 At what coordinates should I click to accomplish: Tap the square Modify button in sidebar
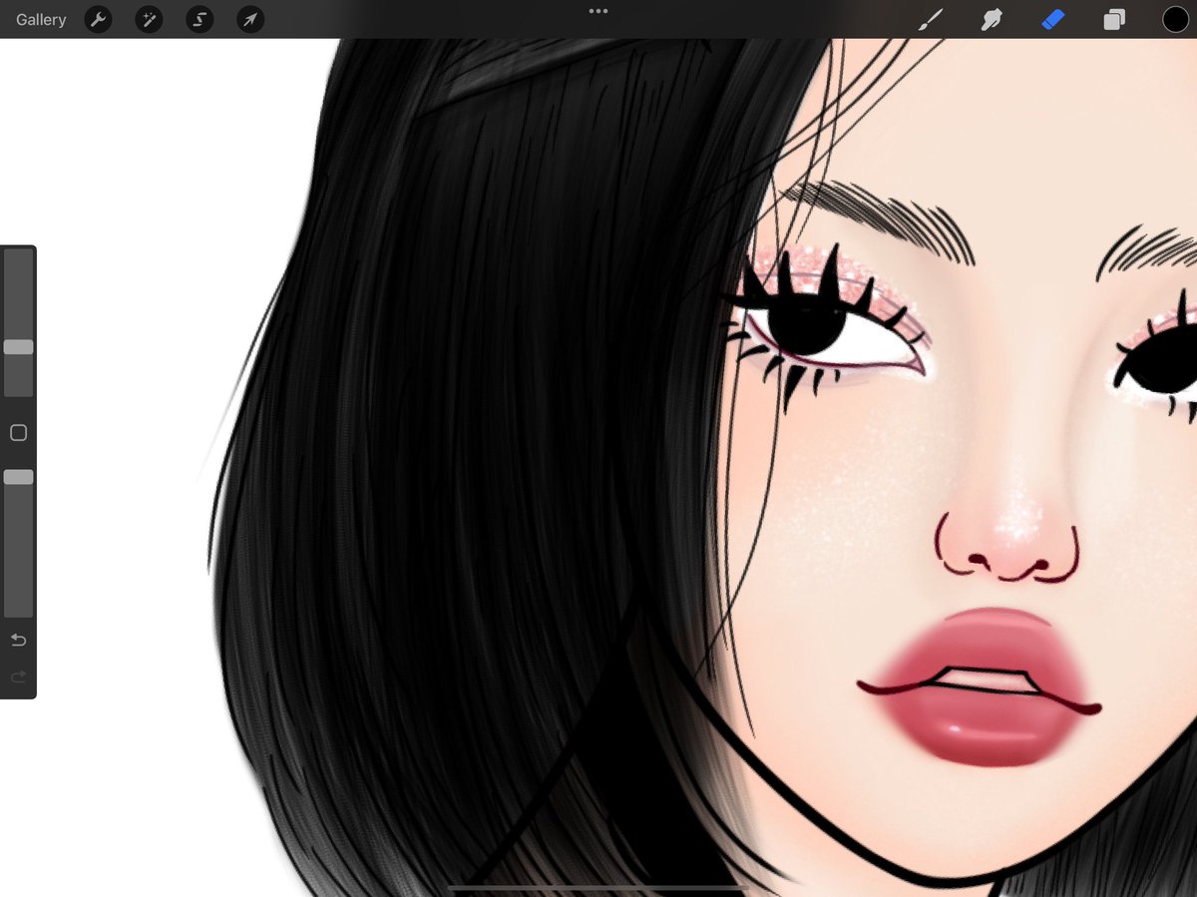point(18,433)
